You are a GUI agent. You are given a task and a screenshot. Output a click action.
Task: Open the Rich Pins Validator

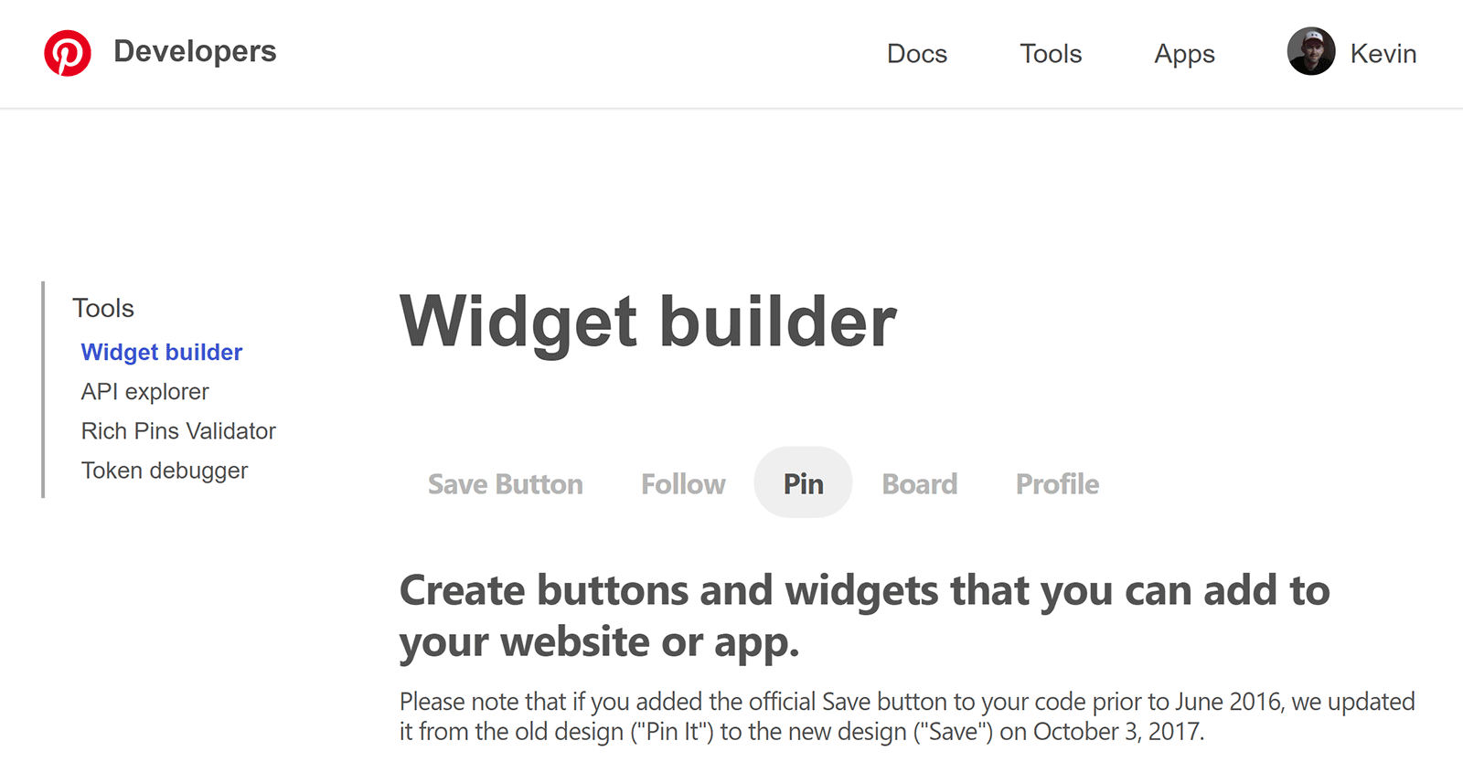178,430
